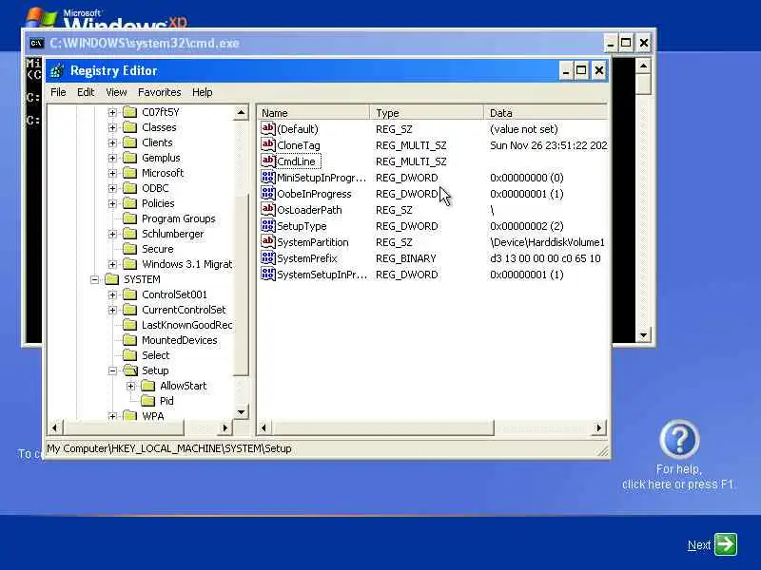761x570 pixels.
Task: Click the SetupType DWORD icon
Action: coord(268,225)
